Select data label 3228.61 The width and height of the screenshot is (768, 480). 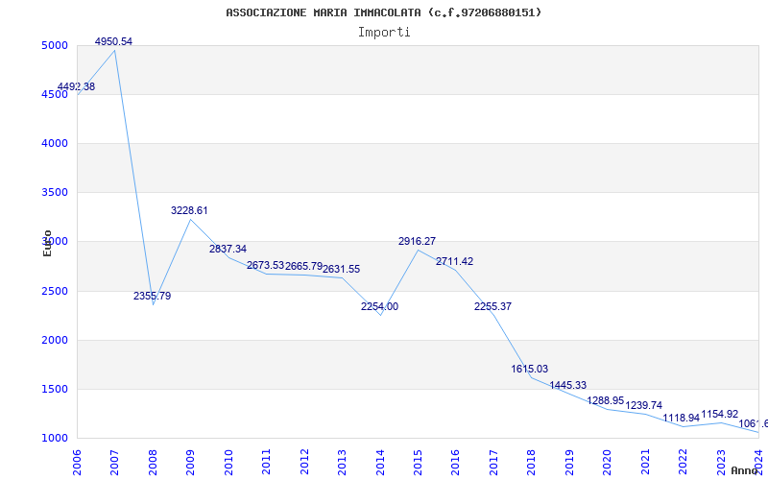(189, 210)
